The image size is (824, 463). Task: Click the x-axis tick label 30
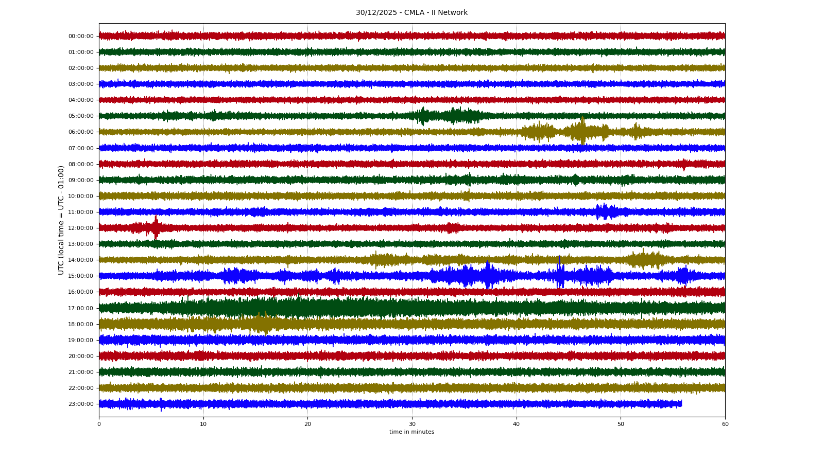412,424
